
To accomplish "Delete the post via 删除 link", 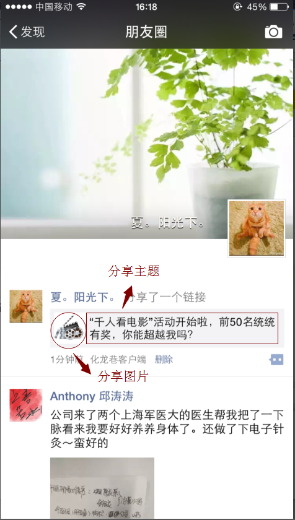I will [164, 360].
